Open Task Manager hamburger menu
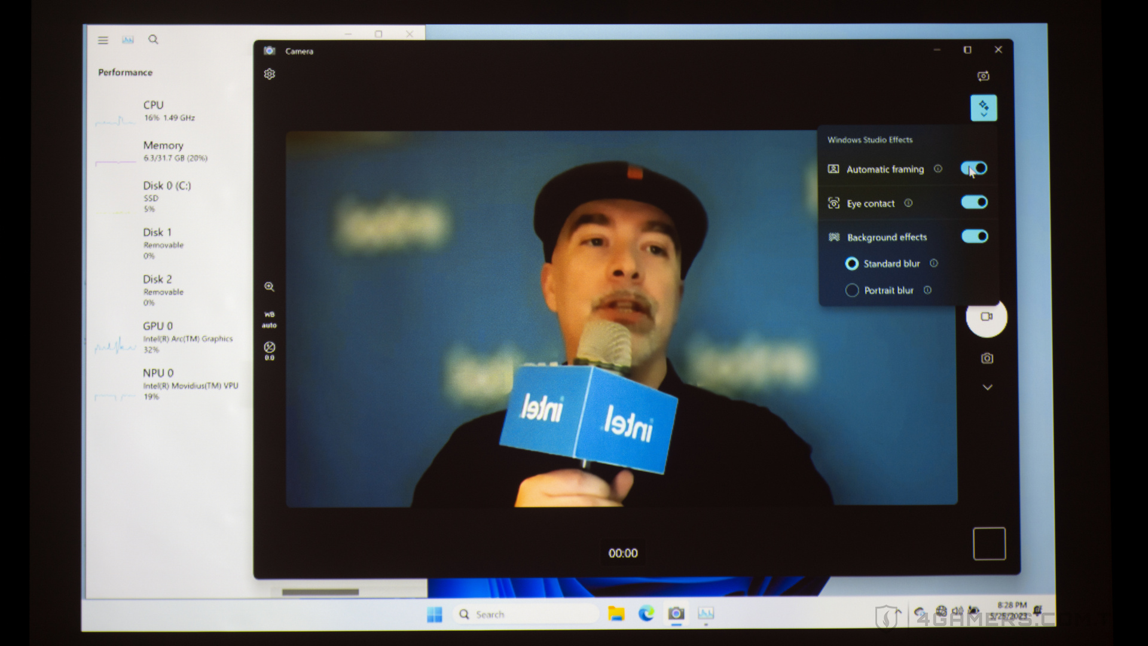 (x=103, y=40)
